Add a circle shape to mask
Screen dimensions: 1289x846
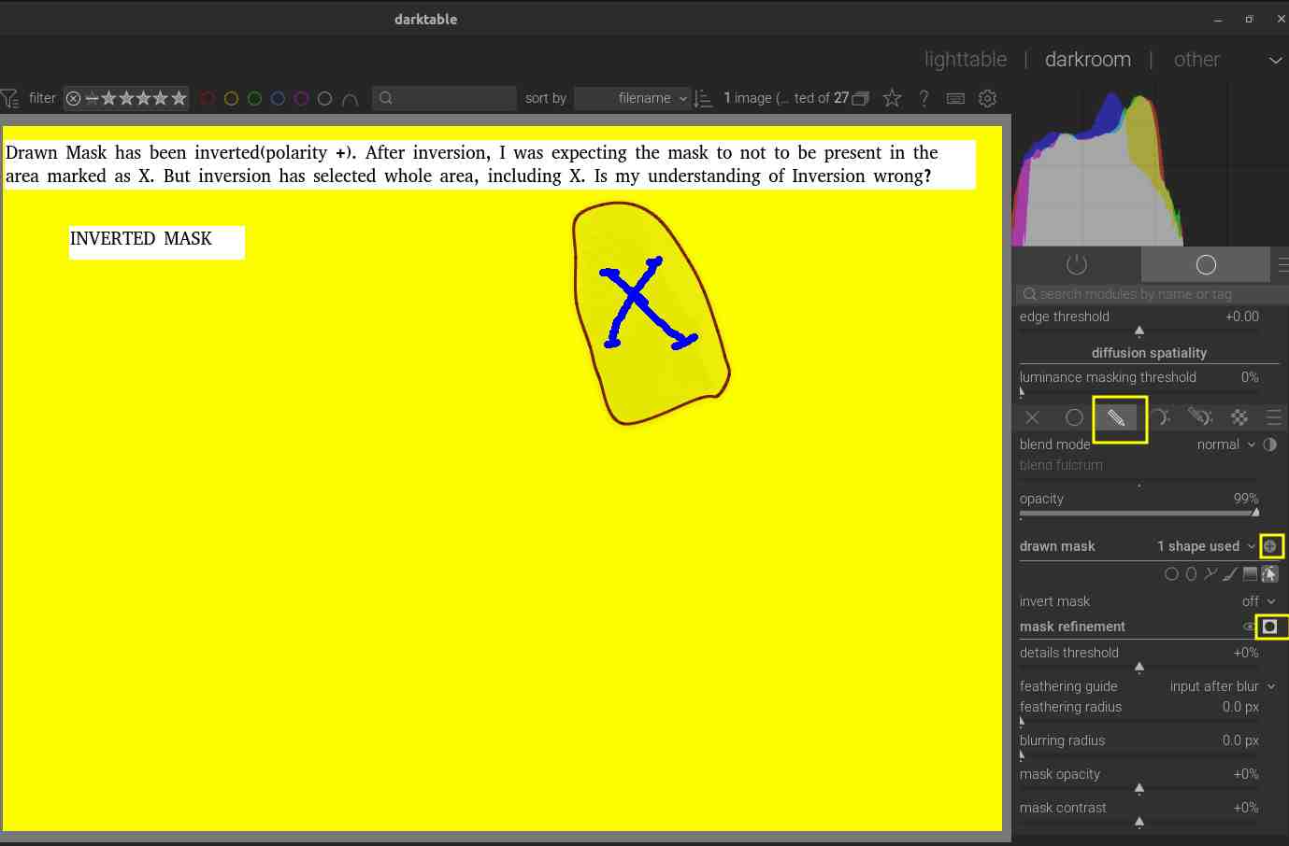1171,574
